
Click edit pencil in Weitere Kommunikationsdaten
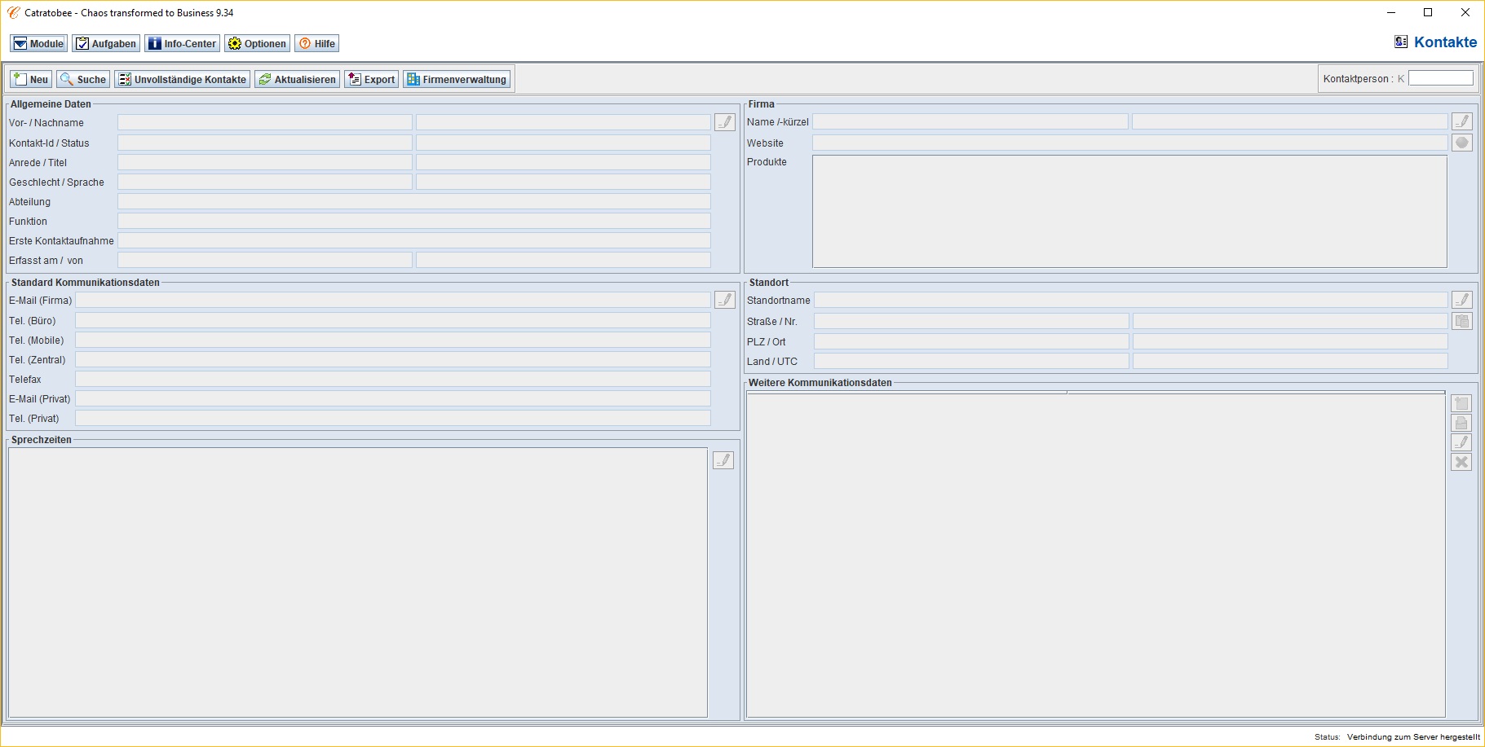pyautogui.click(x=1461, y=442)
